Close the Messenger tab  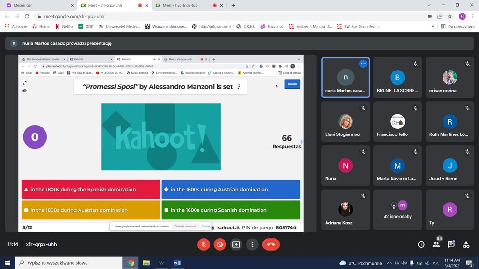pyautogui.click(x=73, y=5)
